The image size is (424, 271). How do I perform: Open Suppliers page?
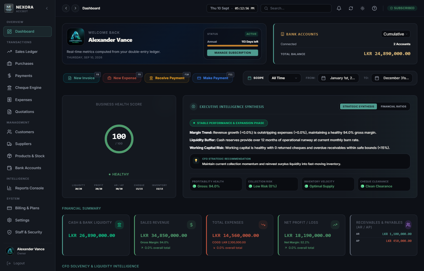[x=27, y=144]
